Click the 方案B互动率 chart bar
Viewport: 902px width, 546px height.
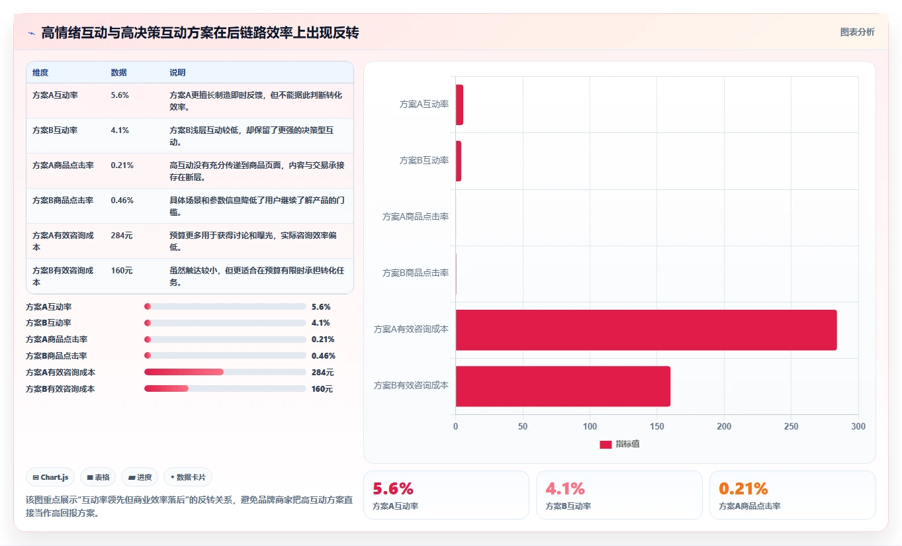pyautogui.click(x=459, y=161)
